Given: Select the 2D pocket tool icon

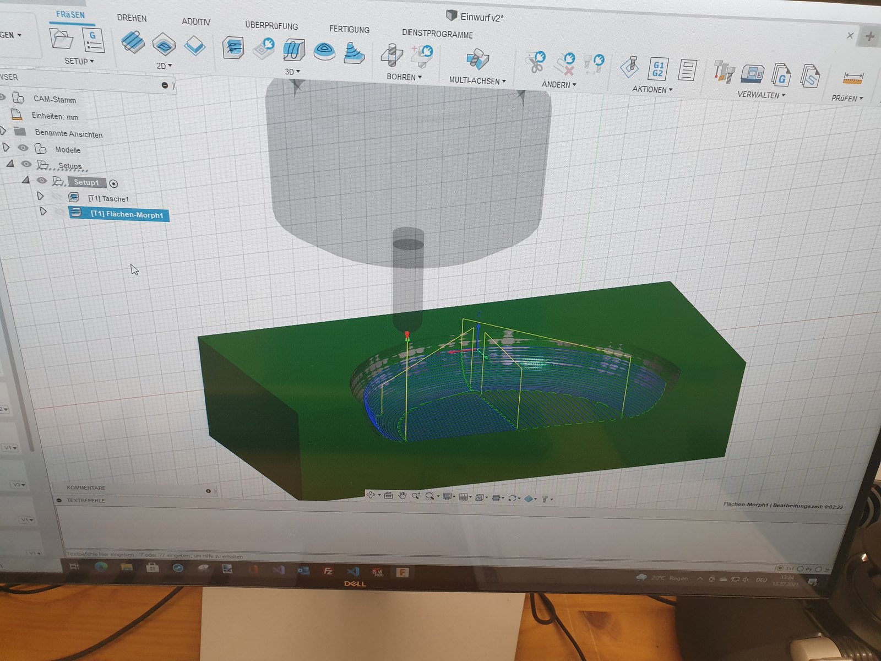Looking at the screenshot, I should click(x=164, y=45).
